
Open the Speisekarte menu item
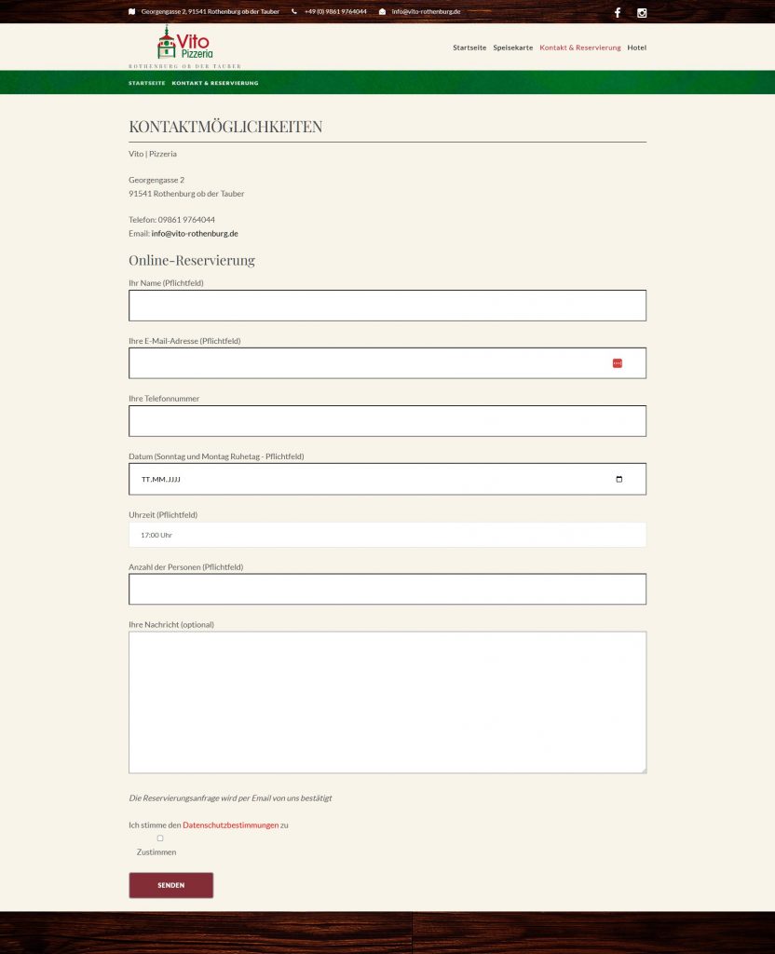(x=512, y=48)
